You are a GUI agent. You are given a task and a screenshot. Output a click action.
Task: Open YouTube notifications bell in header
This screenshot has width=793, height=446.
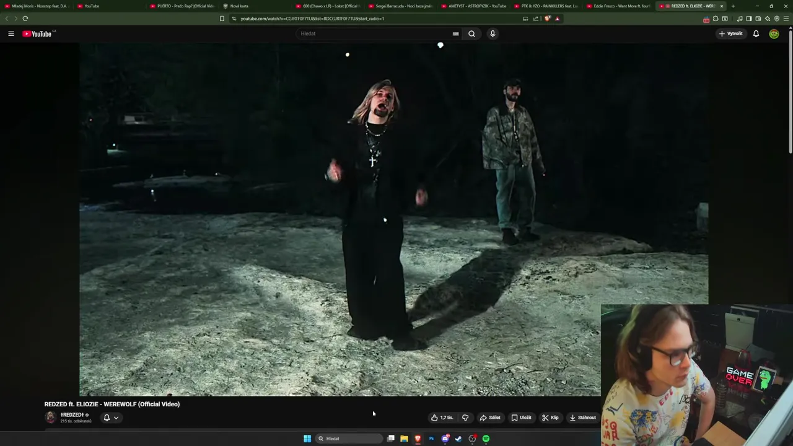[756, 33]
